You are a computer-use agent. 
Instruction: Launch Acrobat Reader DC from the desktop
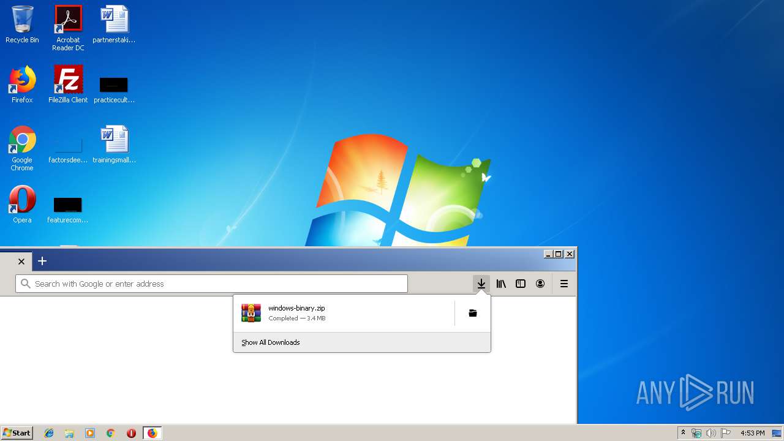pyautogui.click(x=68, y=28)
